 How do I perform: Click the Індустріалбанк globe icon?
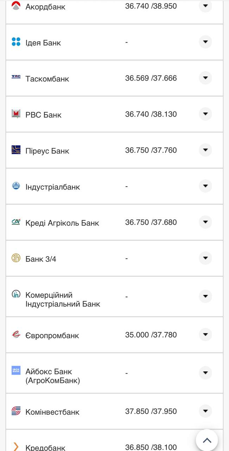(x=15, y=186)
